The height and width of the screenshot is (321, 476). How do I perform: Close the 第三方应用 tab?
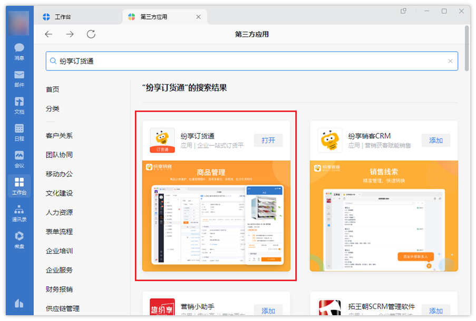[x=199, y=17]
